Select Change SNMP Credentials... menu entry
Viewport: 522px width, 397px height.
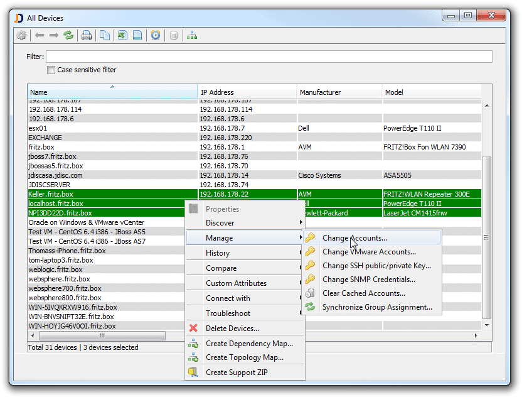point(368,280)
